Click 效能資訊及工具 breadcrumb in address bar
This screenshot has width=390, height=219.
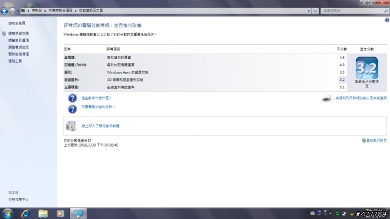[x=91, y=11]
